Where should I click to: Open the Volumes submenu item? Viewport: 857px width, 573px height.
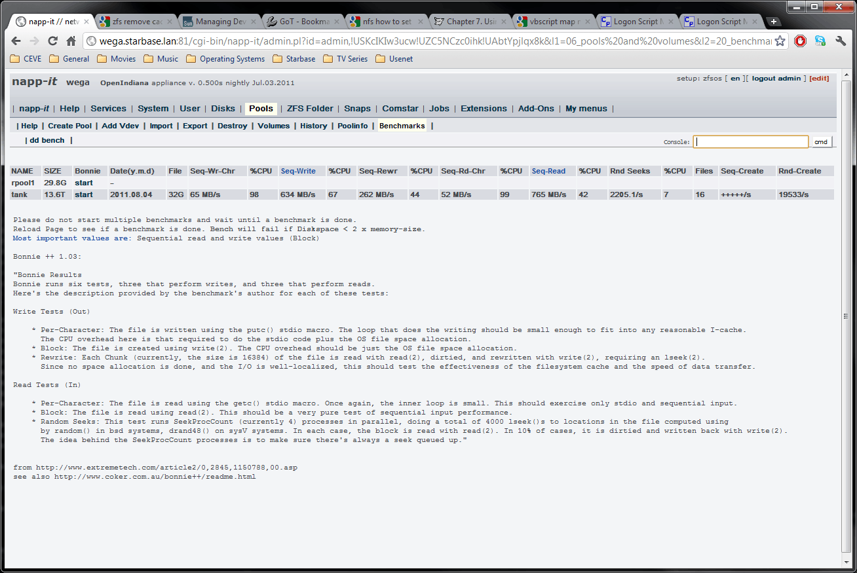(274, 126)
